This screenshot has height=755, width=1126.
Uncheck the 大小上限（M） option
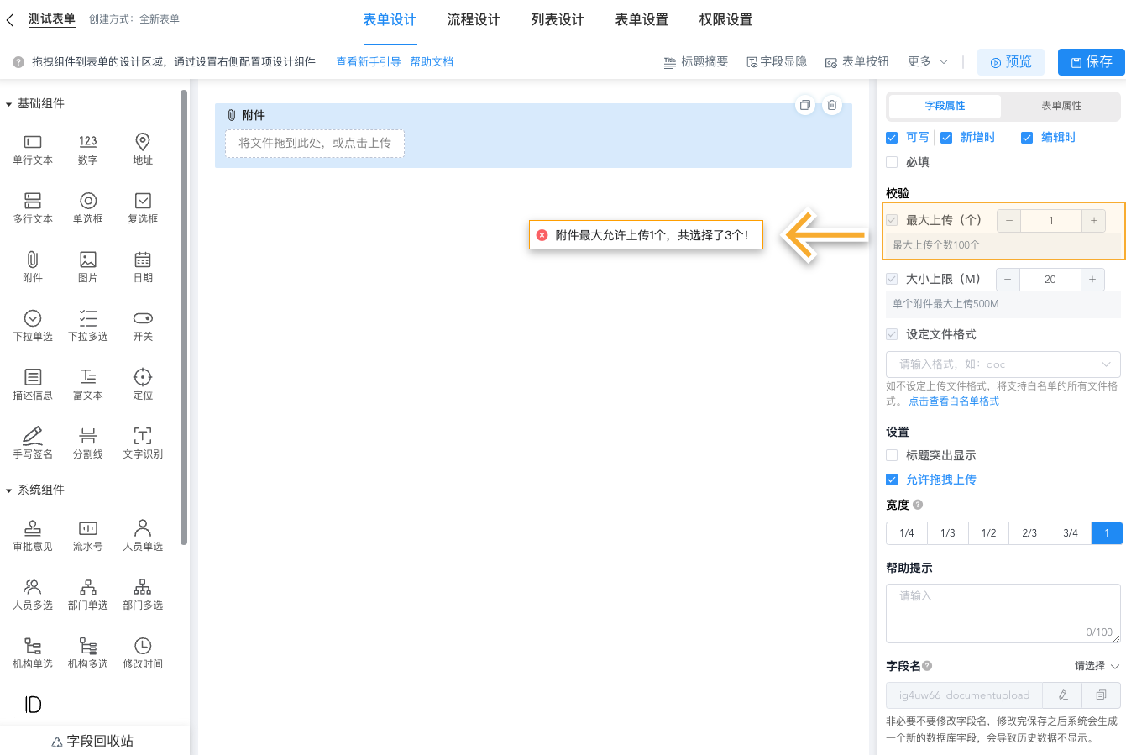tap(891, 279)
